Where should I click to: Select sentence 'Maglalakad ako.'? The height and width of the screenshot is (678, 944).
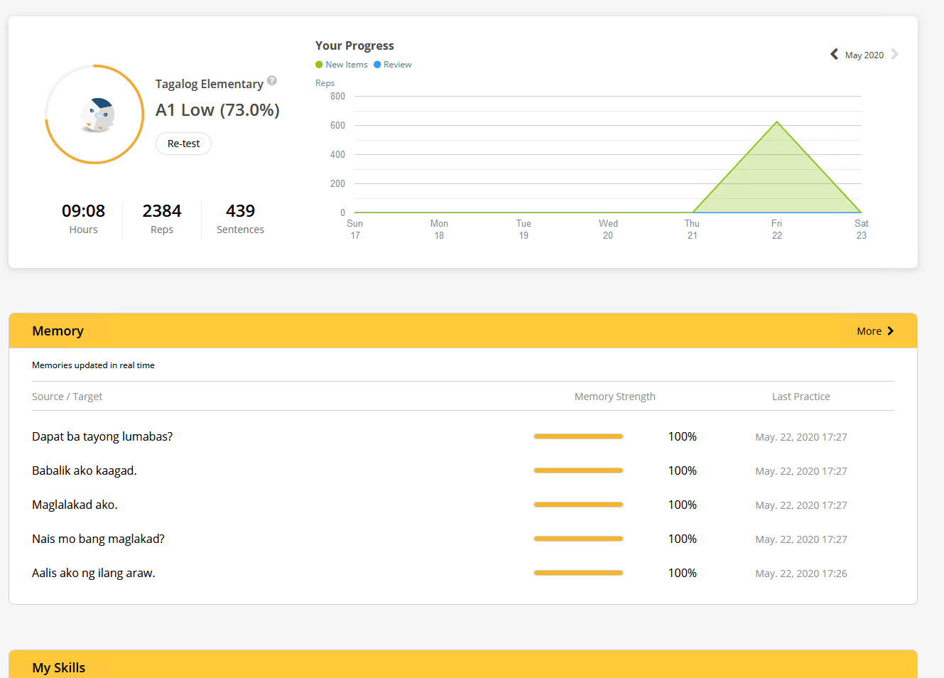click(x=75, y=505)
